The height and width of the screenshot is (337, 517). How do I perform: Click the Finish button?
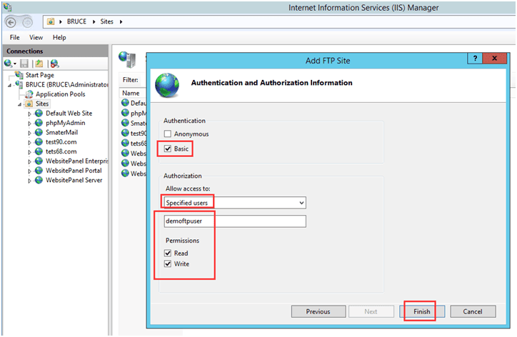(422, 311)
